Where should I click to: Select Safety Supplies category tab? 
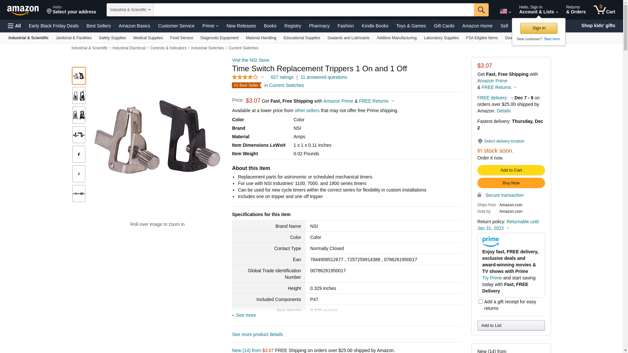click(x=112, y=38)
